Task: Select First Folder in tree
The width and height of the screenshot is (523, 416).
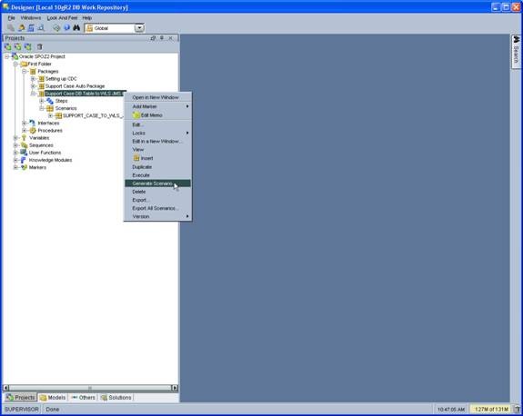Action: [39, 64]
